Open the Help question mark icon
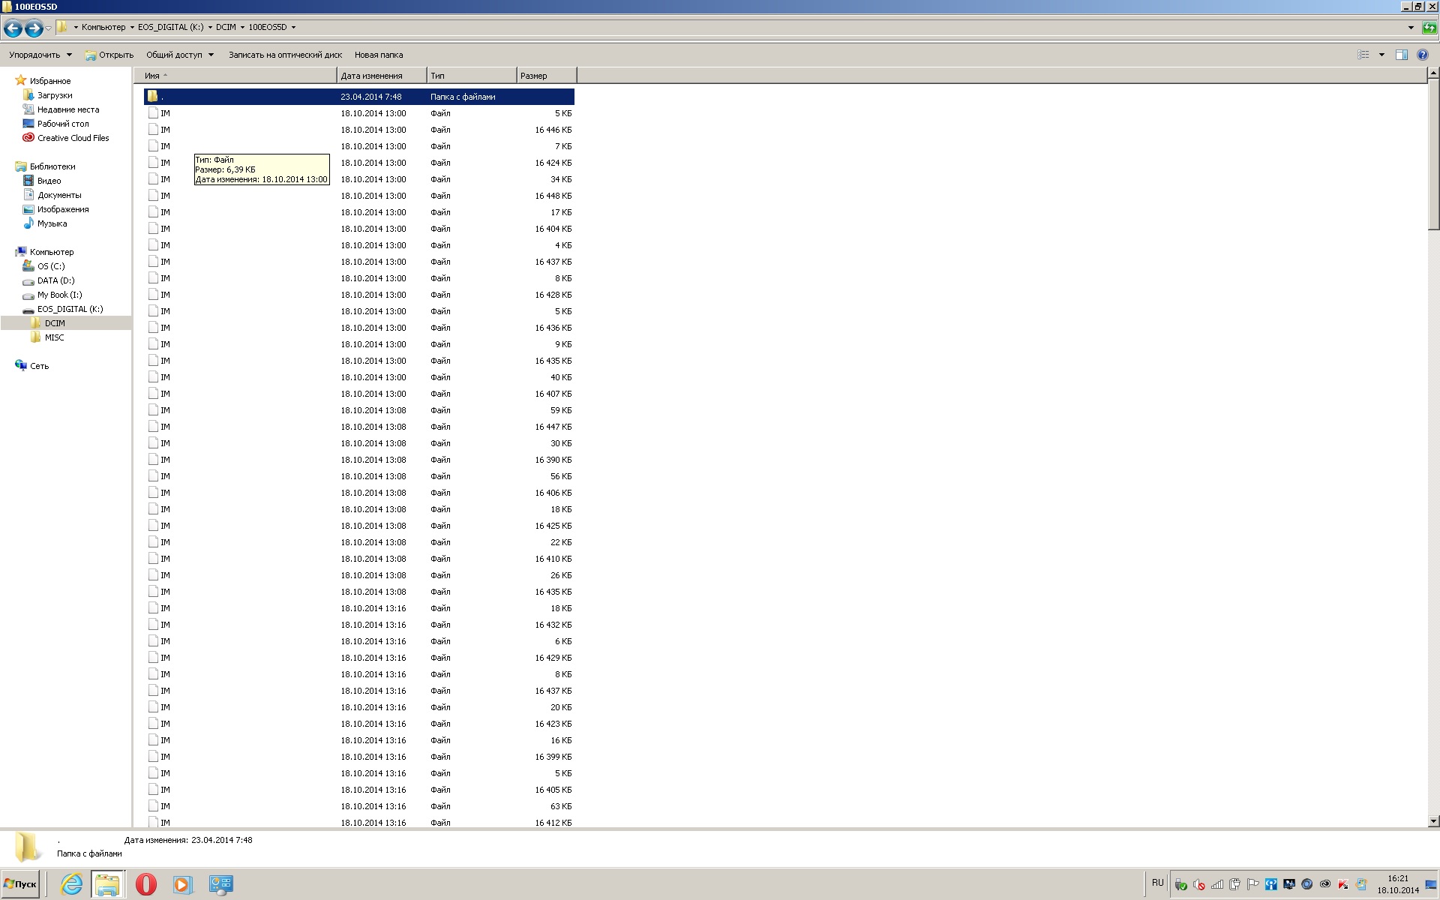Screen dimensions: 1440x900 click(1422, 55)
